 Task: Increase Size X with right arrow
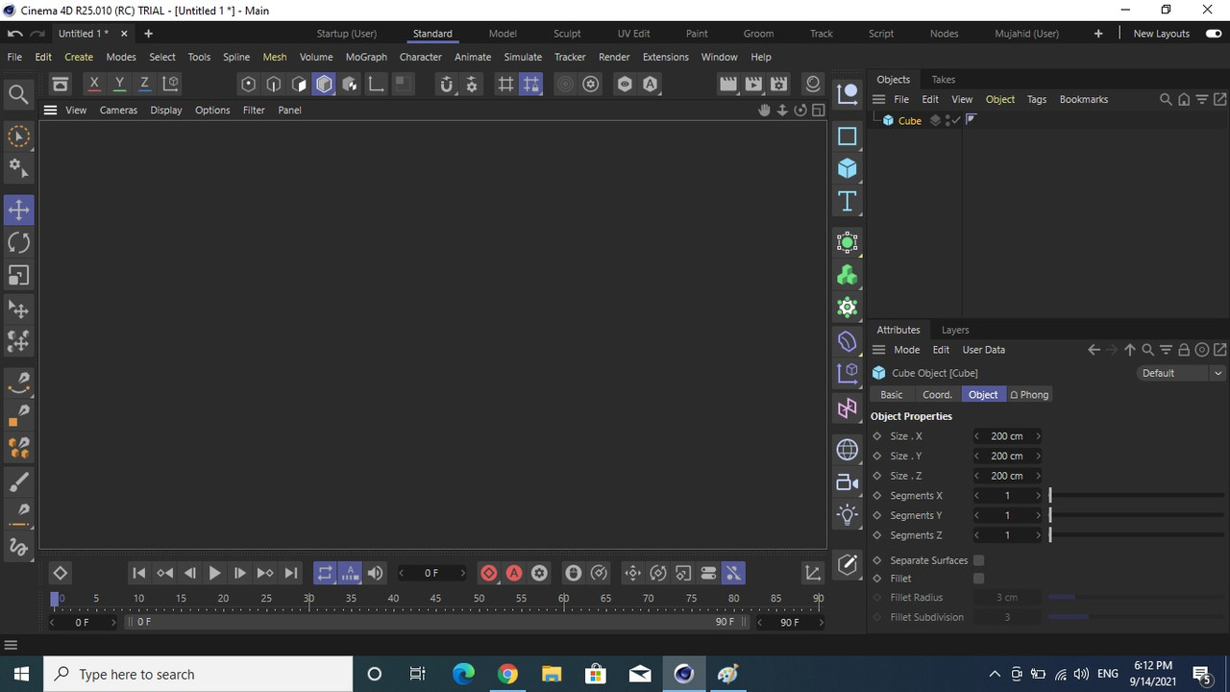1038,436
